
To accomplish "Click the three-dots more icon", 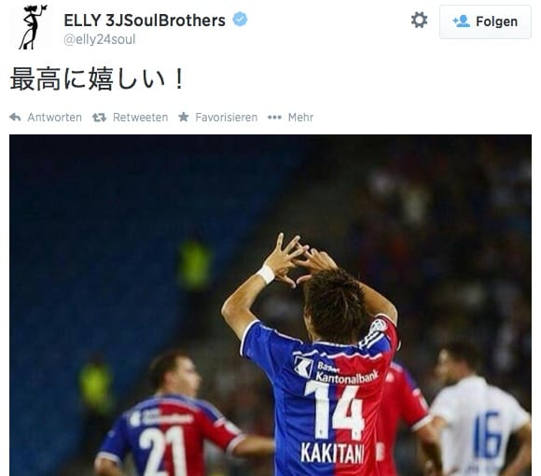I will click(274, 118).
